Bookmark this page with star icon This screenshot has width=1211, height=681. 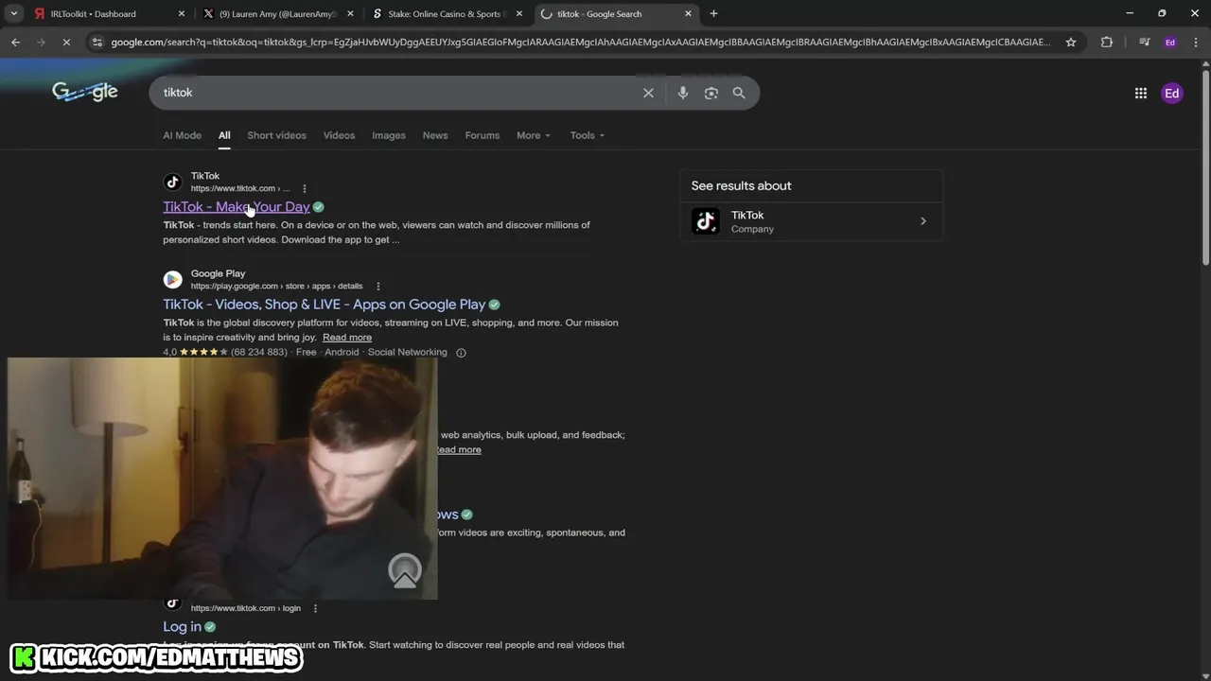pos(1071,42)
